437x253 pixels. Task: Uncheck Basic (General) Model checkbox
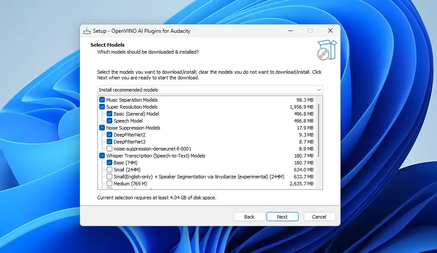pyautogui.click(x=110, y=114)
